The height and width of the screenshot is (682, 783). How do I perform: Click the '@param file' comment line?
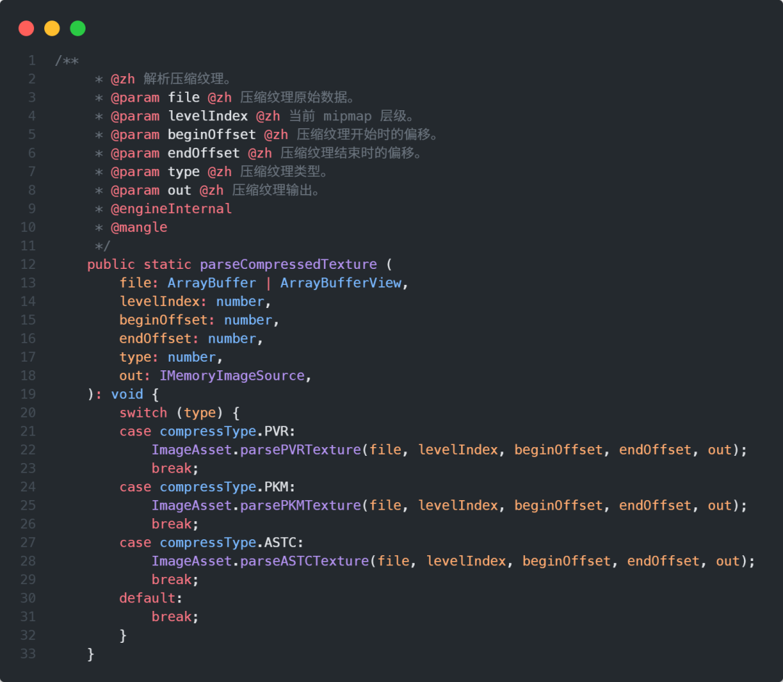point(225,97)
